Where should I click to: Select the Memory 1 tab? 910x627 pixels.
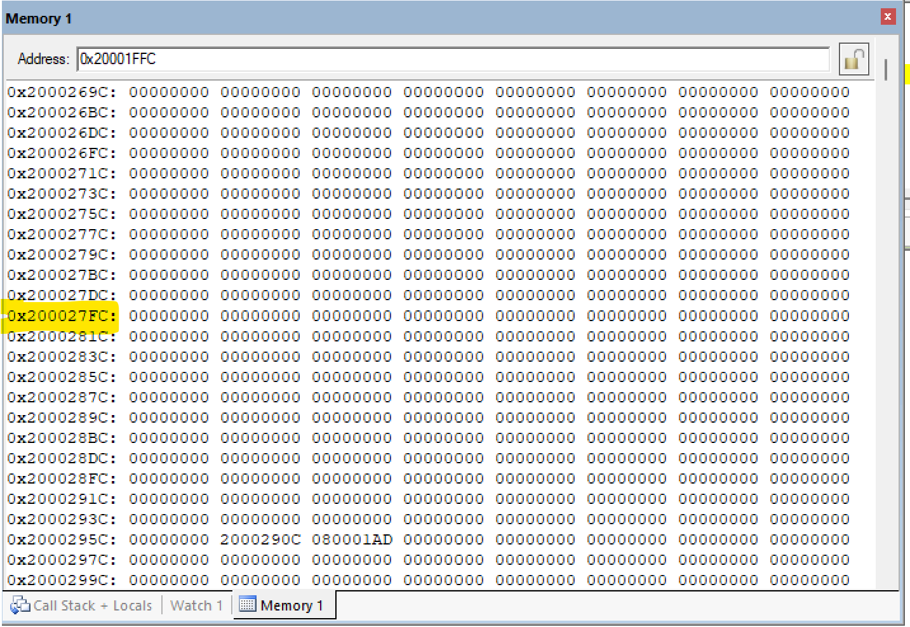tap(283, 605)
